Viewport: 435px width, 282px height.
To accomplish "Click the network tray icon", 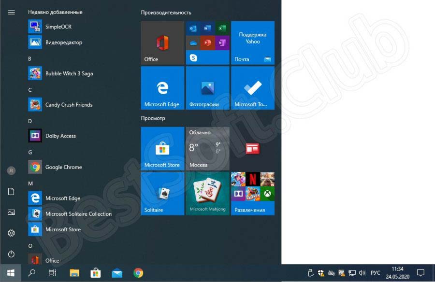I will [x=352, y=273].
